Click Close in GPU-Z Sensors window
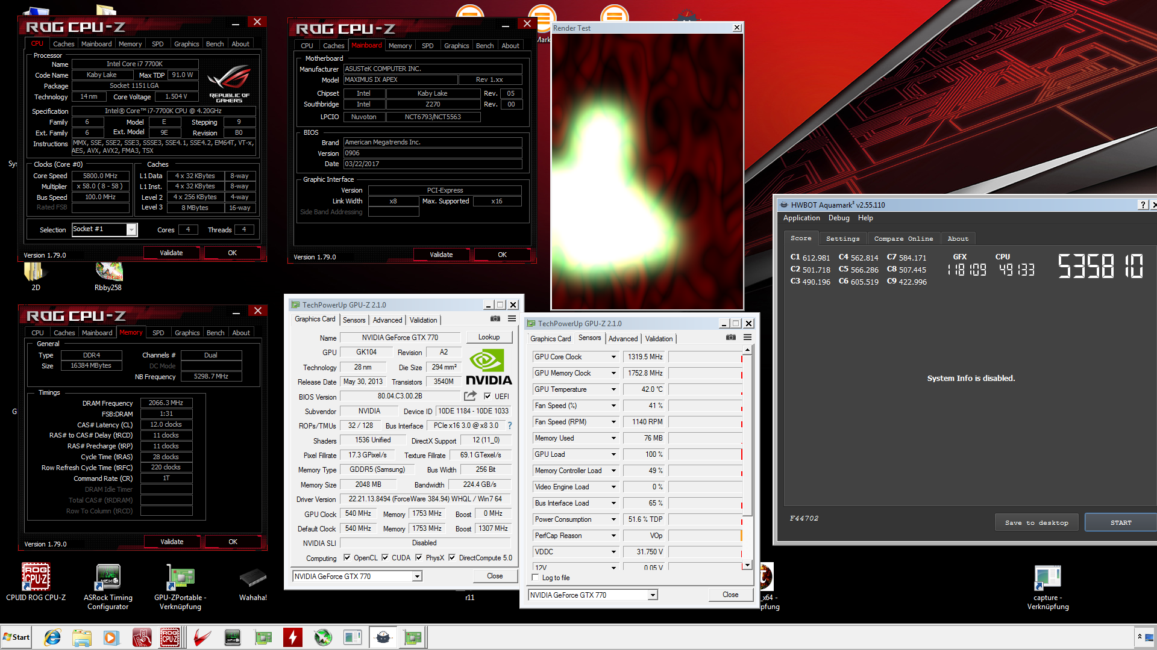1157x650 pixels. click(730, 595)
